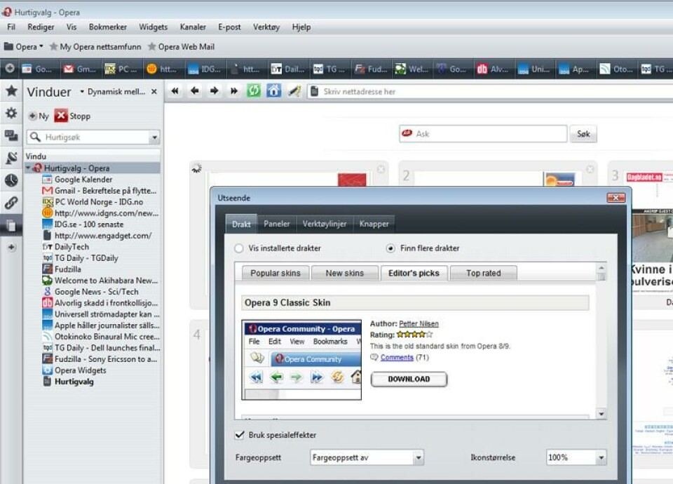Switch to the Verktøylinjer tab
This screenshot has height=484, width=673.
click(x=325, y=224)
